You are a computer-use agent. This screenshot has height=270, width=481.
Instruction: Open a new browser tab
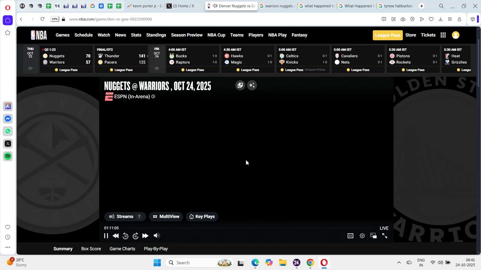coord(421,6)
